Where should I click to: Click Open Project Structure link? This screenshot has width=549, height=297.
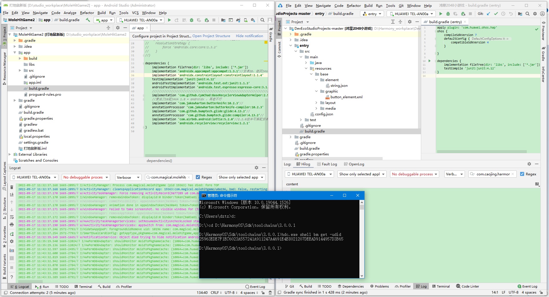tap(211, 36)
